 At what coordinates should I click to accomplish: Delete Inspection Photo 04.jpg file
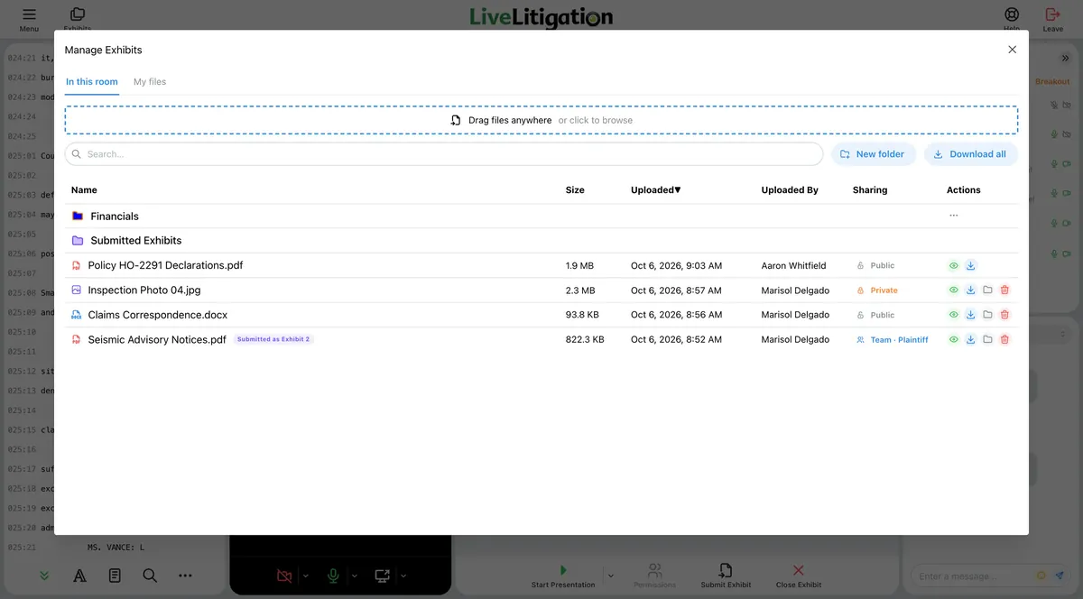point(1004,290)
